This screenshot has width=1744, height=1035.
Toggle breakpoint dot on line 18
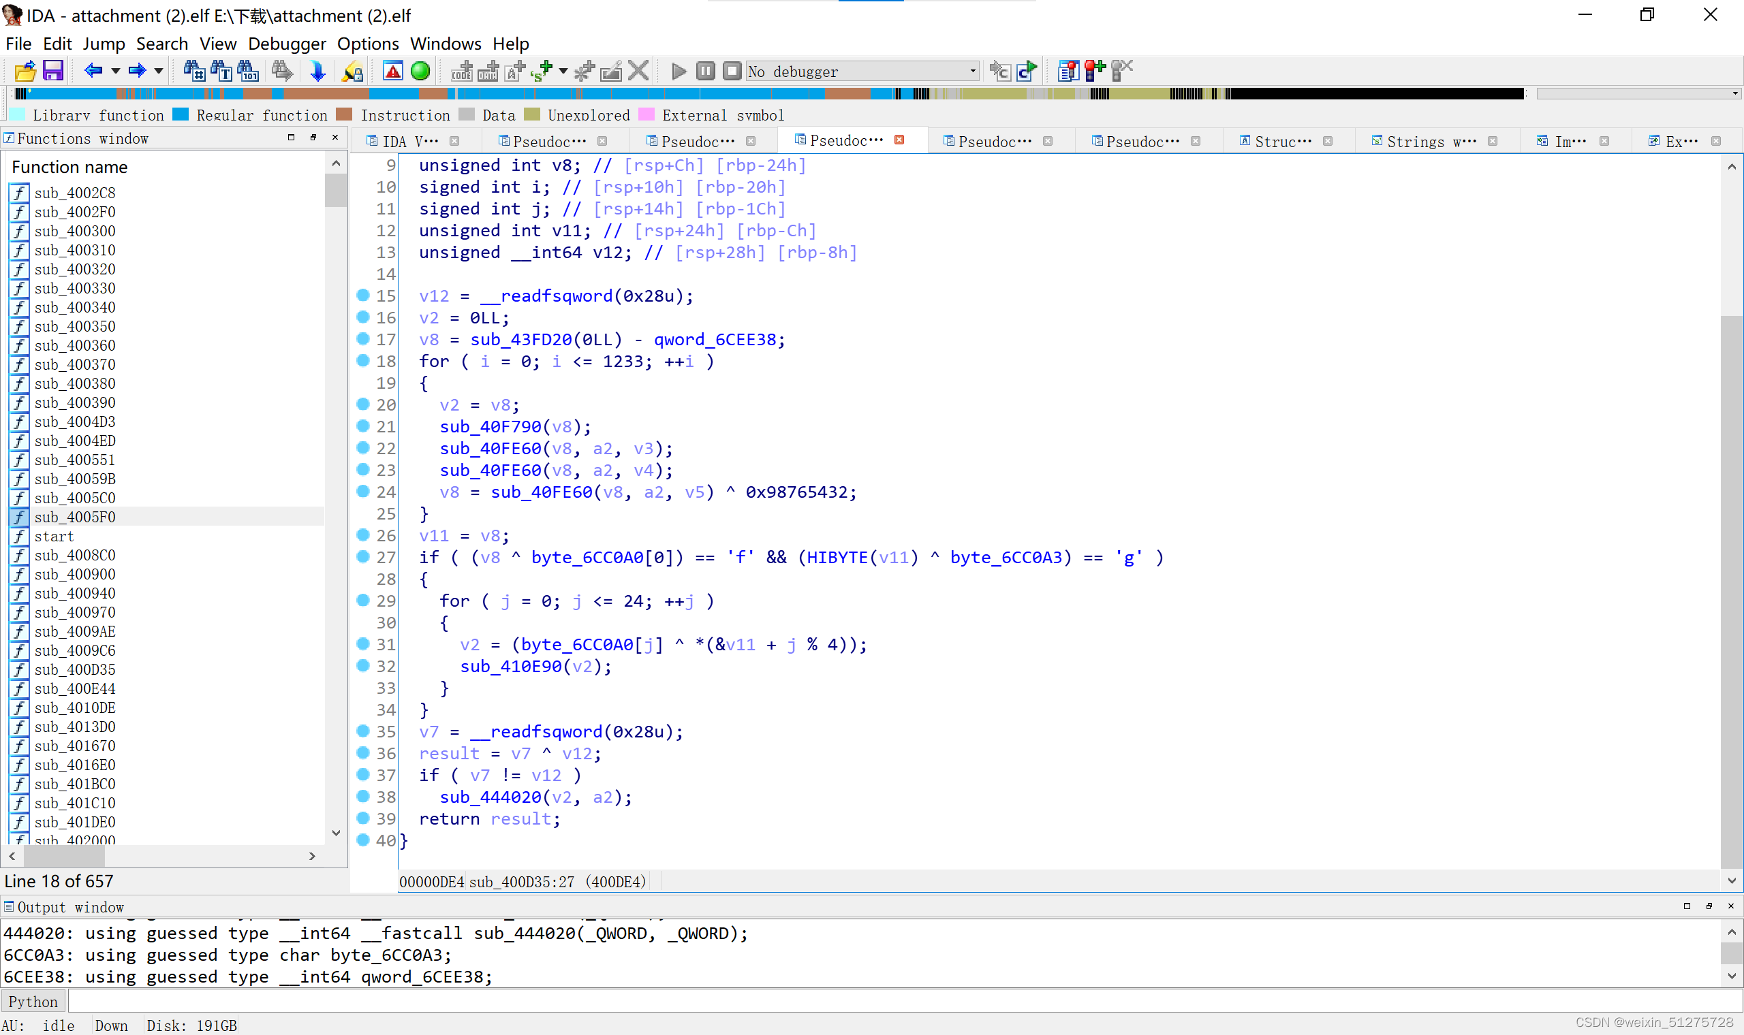click(x=362, y=361)
